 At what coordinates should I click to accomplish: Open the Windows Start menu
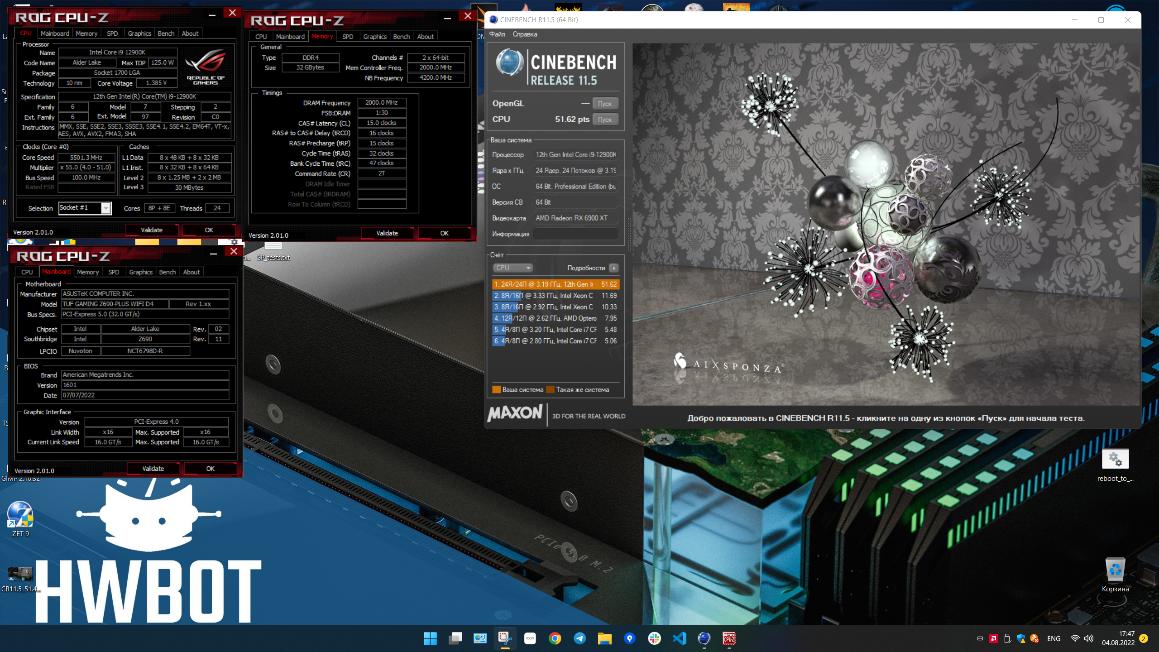(430, 638)
